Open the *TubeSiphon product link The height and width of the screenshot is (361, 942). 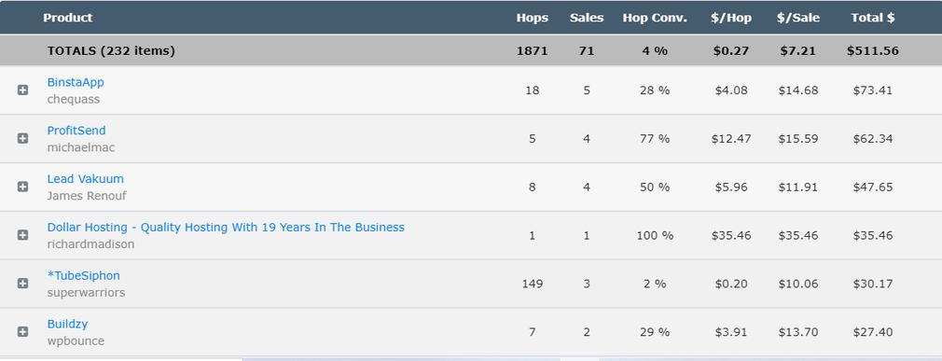click(84, 276)
